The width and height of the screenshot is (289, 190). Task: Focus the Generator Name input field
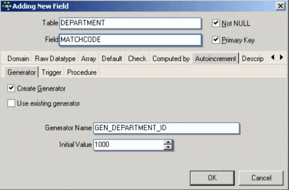click(167, 128)
